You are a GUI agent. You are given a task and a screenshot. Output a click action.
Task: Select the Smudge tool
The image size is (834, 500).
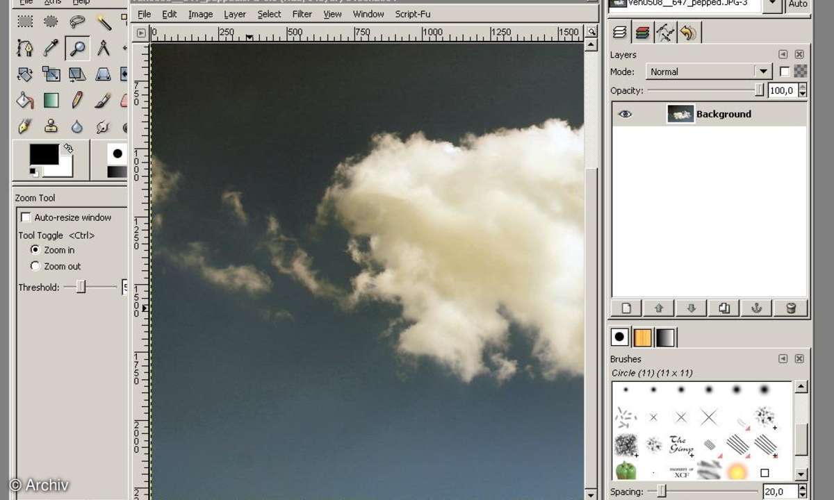click(x=104, y=126)
